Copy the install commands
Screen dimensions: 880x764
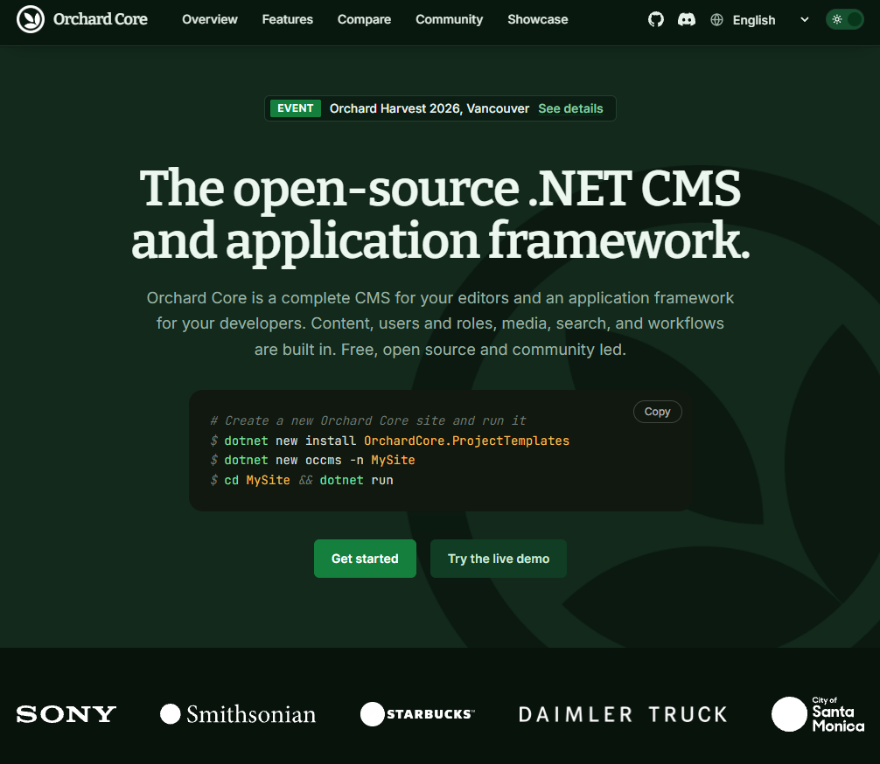pyautogui.click(x=657, y=412)
